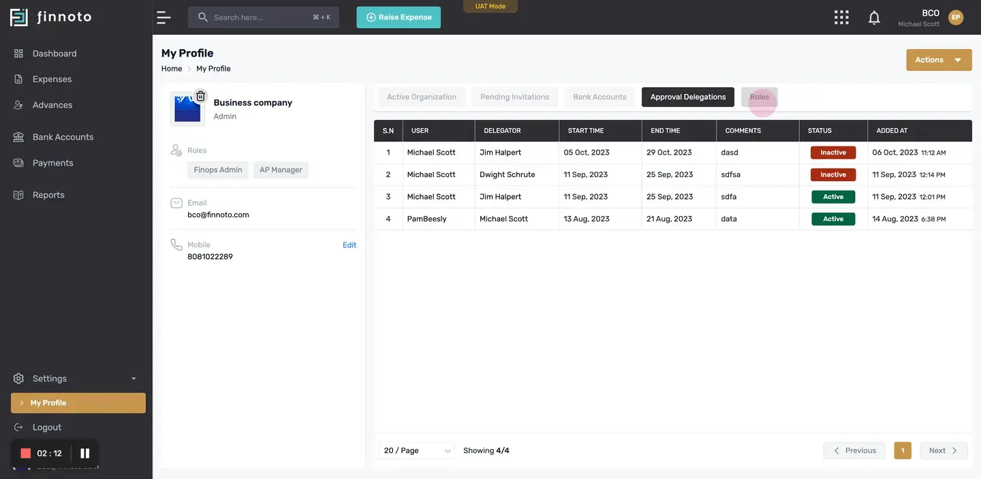Click the Raise Expense button
981x479 pixels.
tap(399, 17)
